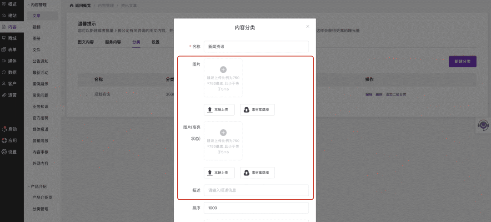Collapse the 产品介绍 menu group

37,187
